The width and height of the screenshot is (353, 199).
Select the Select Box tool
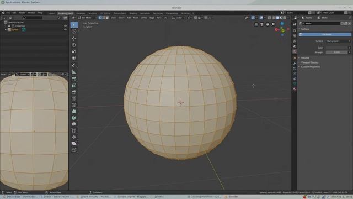point(74,25)
